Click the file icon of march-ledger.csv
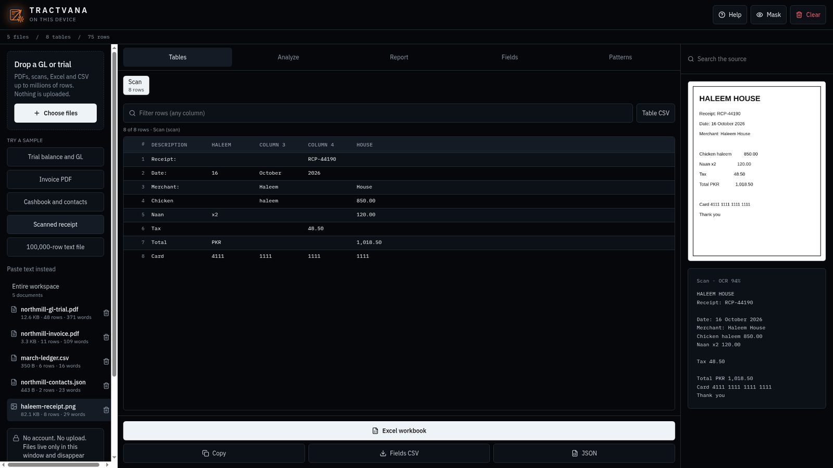This screenshot has height=468, width=833. click(x=14, y=358)
